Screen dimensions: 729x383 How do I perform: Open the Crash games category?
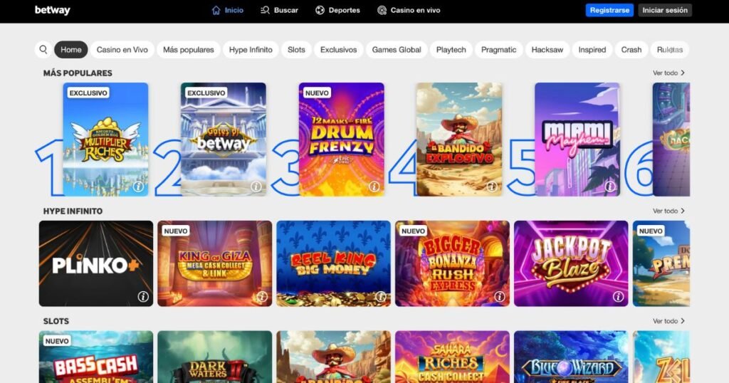point(631,49)
